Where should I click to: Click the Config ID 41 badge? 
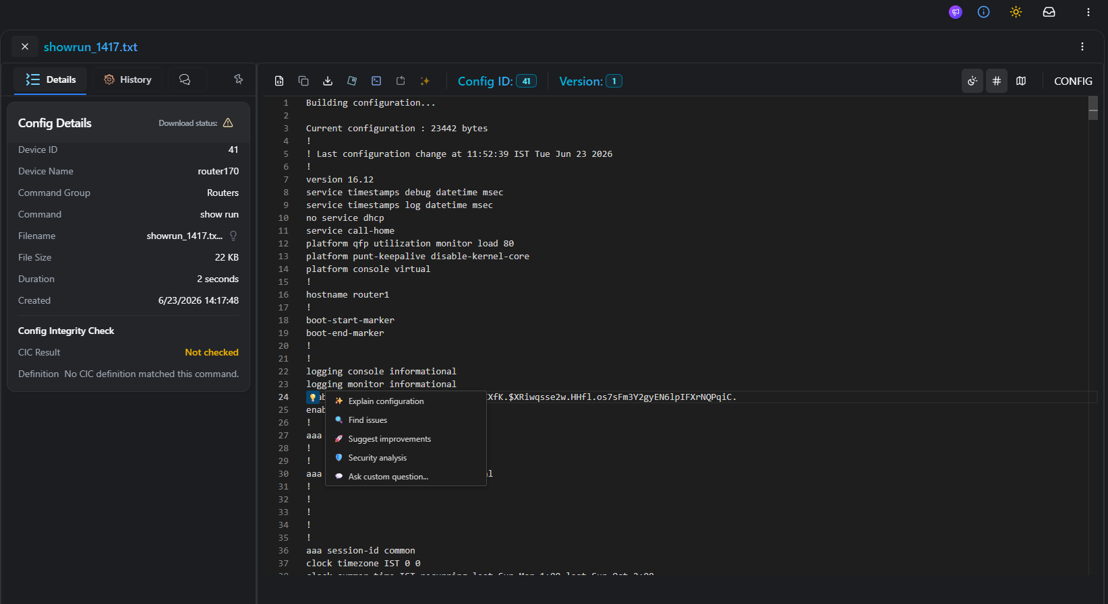pyautogui.click(x=526, y=81)
